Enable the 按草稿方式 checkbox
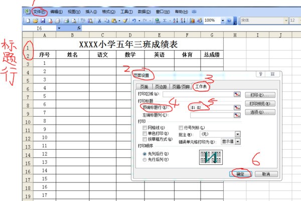 point(144,139)
